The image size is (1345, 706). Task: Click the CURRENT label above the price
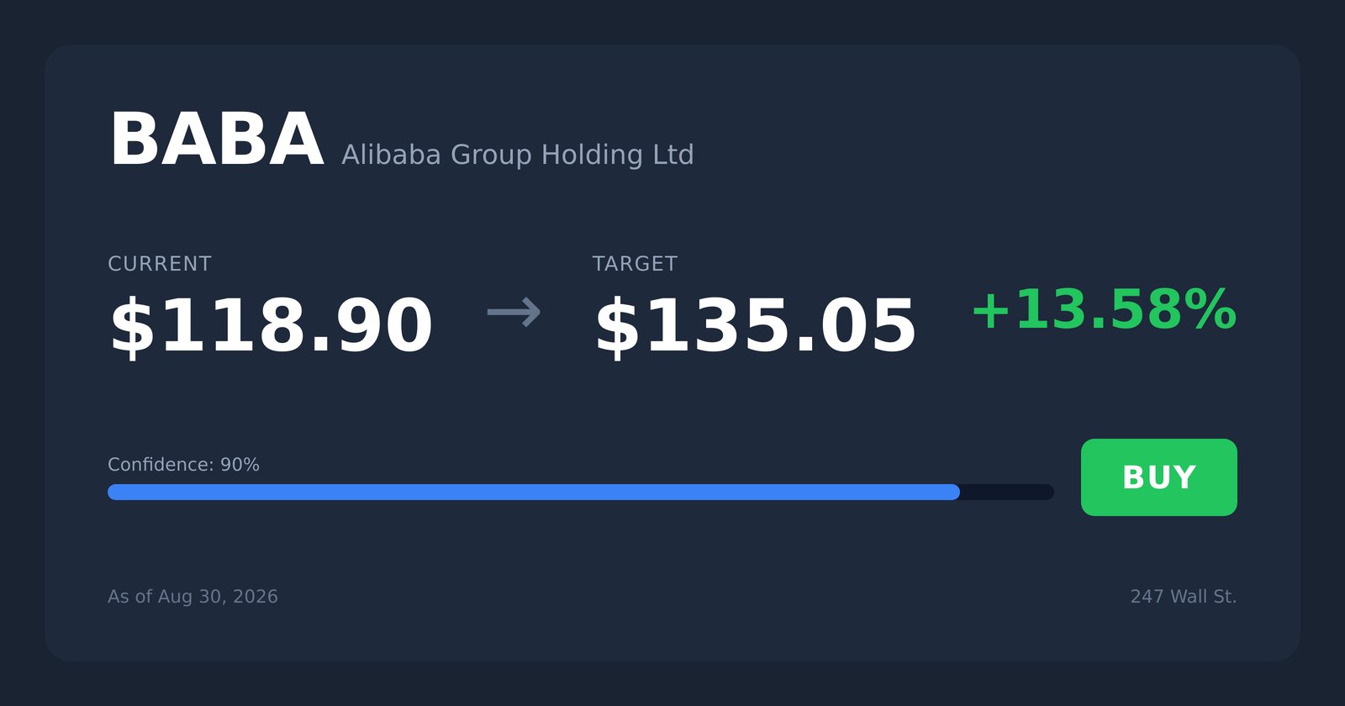click(160, 264)
